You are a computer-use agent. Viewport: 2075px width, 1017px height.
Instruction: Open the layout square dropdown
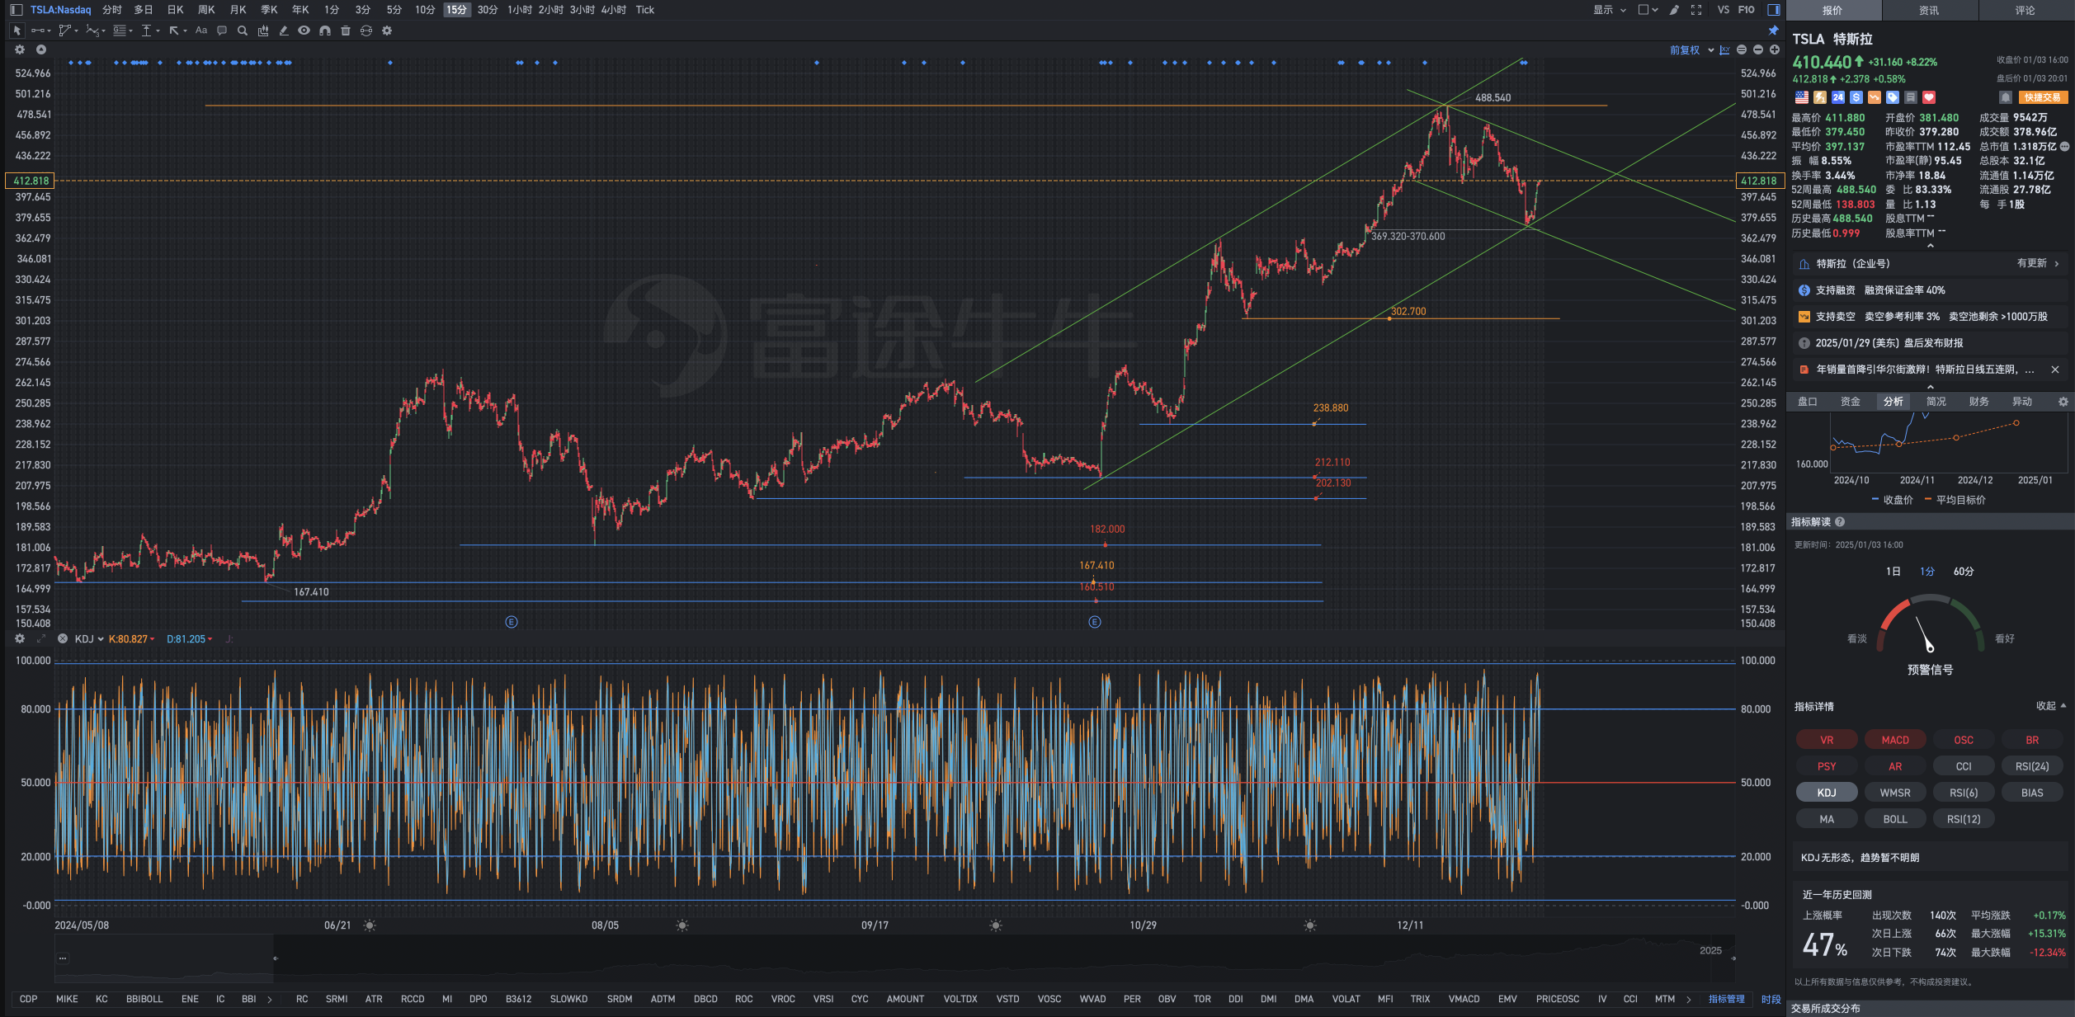point(1648,10)
